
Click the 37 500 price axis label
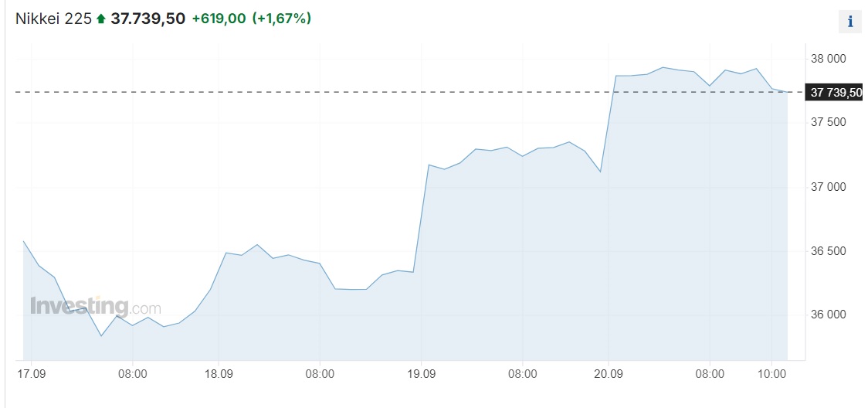pyautogui.click(x=829, y=122)
